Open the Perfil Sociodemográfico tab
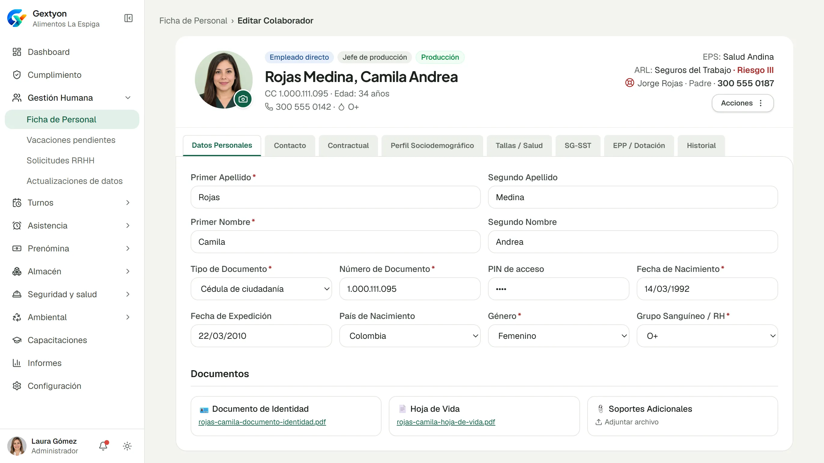Viewport: 824px width, 463px height. pyautogui.click(x=432, y=146)
